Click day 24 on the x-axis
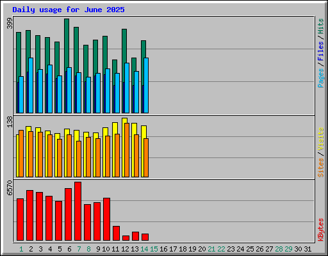Image resolution: width=328 pixels, height=256 pixels. click(x=240, y=249)
